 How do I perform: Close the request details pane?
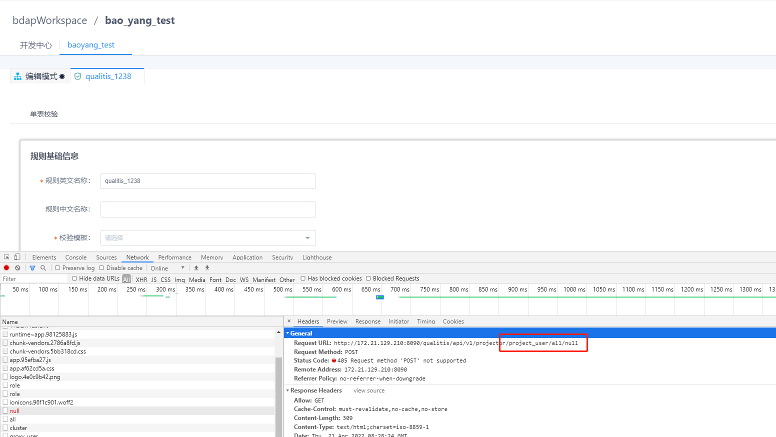click(x=289, y=321)
